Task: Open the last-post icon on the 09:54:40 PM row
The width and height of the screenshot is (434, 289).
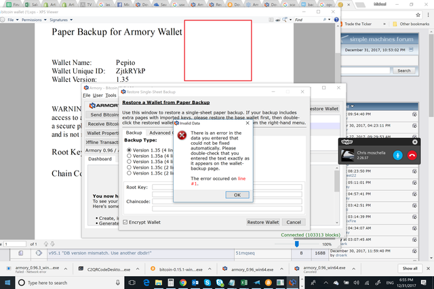Action: (414, 114)
